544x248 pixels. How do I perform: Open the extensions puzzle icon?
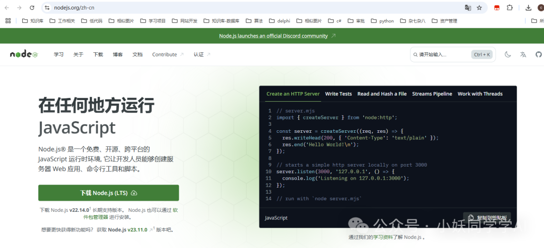[x=509, y=8]
